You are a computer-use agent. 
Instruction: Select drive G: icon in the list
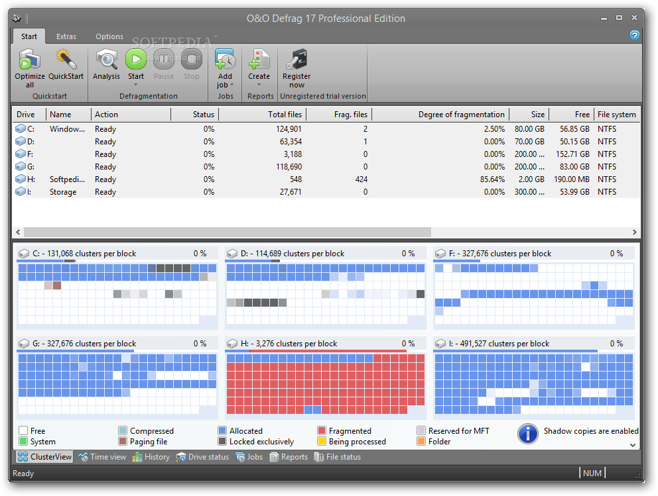[21, 166]
